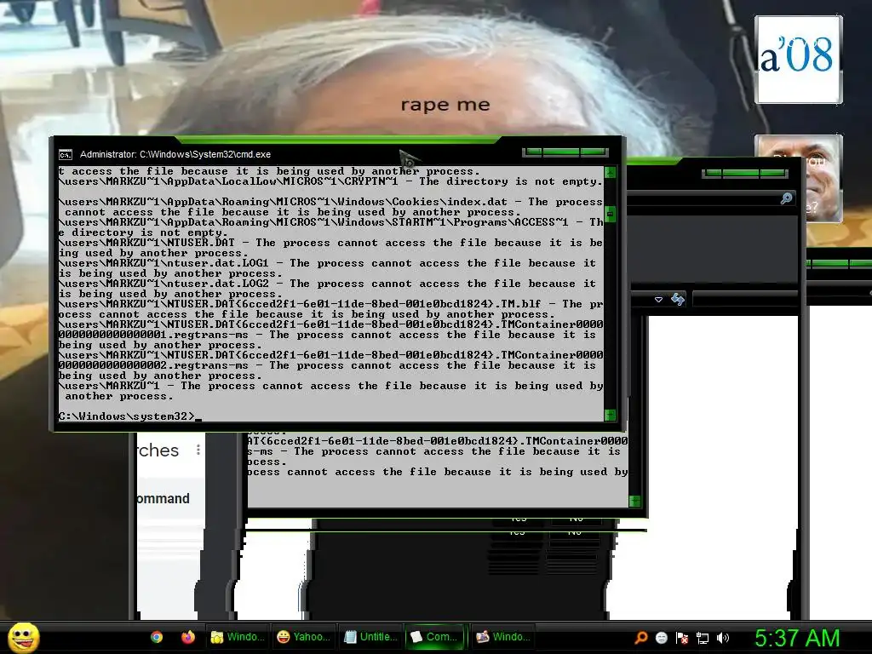Click the scroll-down arrow in the Administrator cmd window

610,415
